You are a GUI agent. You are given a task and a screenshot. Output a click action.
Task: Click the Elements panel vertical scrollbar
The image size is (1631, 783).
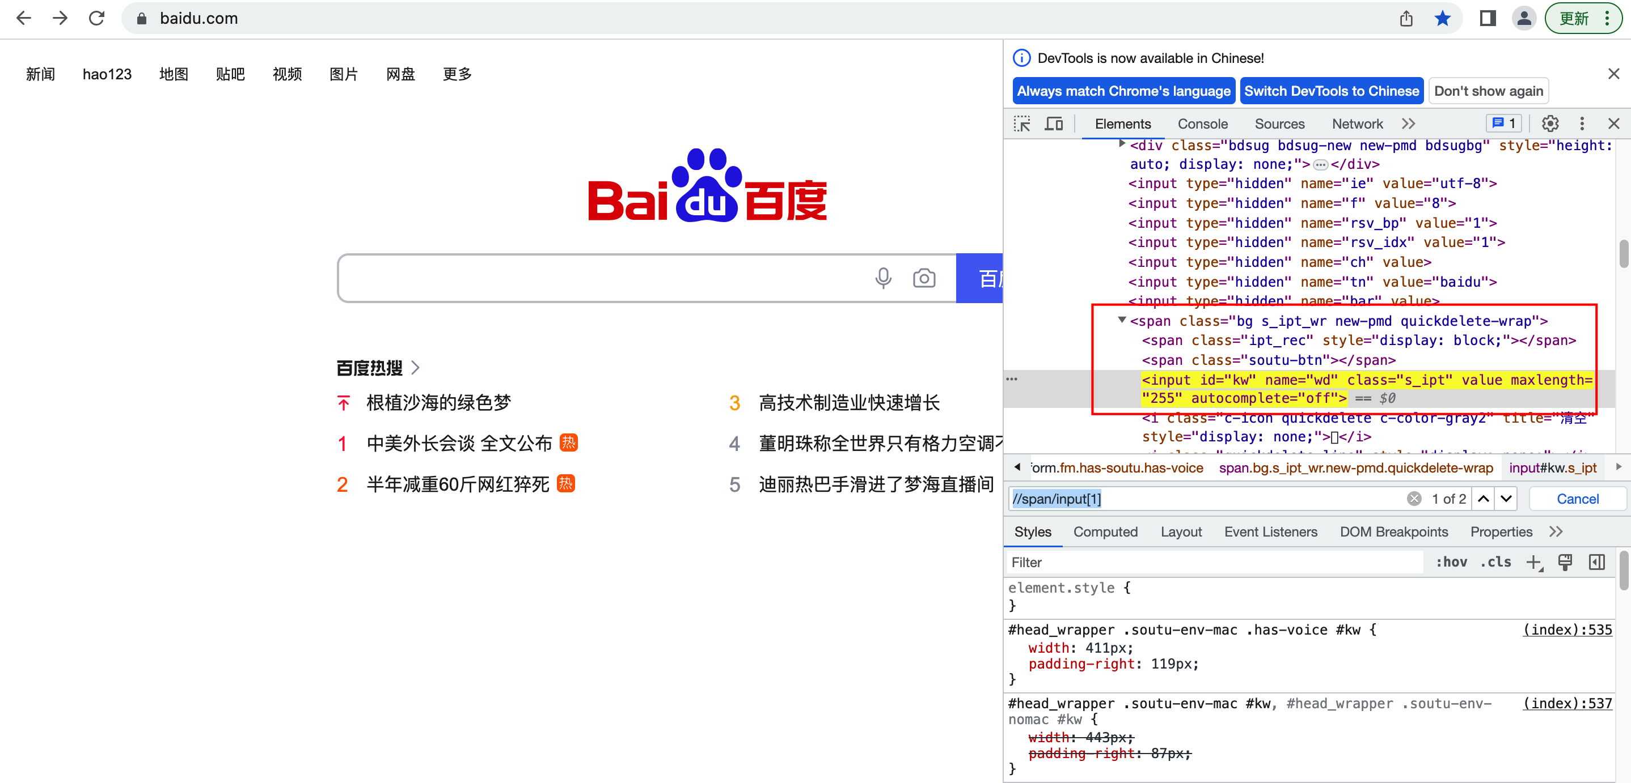point(1624,253)
